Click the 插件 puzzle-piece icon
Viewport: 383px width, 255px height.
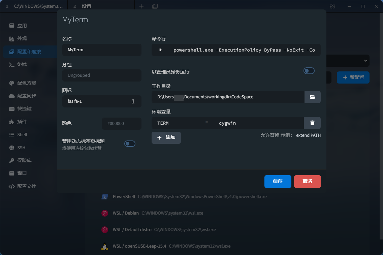(x=12, y=122)
